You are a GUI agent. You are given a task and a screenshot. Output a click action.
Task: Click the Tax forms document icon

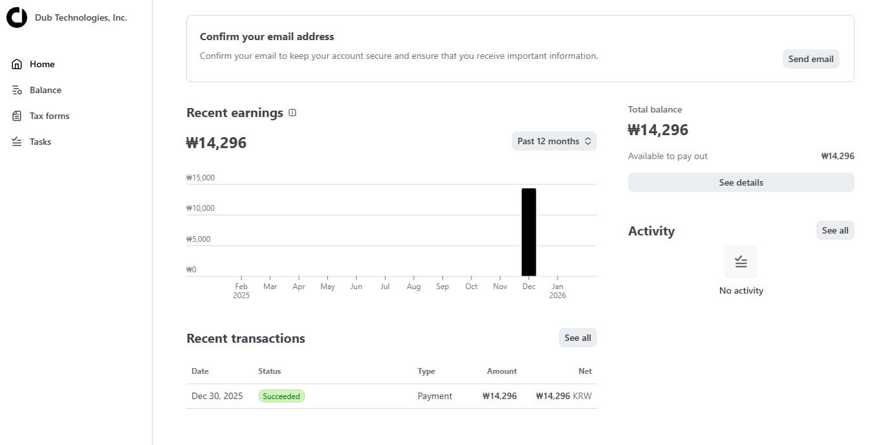coord(16,116)
